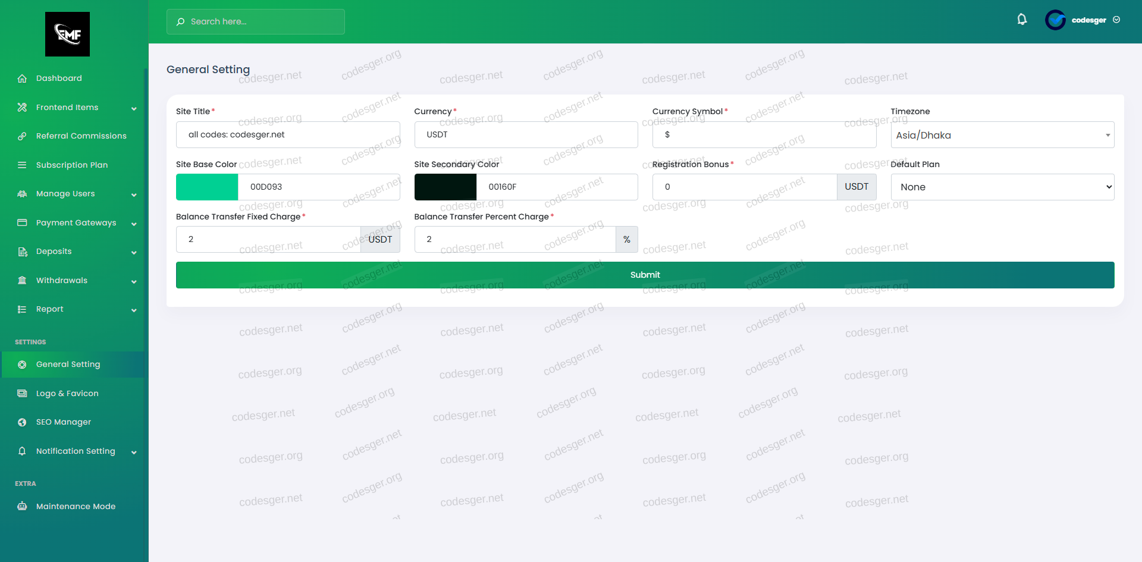Click the Dashboard home icon
This screenshot has width=1142, height=562.
pos(22,79)
